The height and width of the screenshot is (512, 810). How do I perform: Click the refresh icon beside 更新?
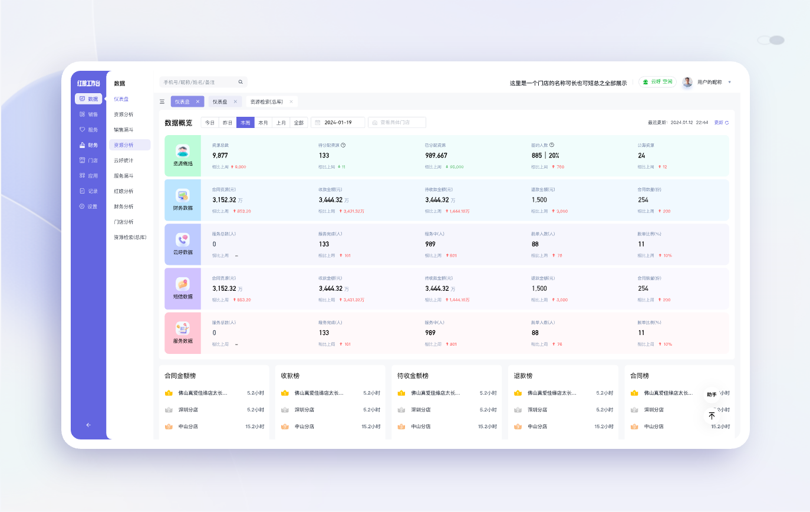pos(726,123)
